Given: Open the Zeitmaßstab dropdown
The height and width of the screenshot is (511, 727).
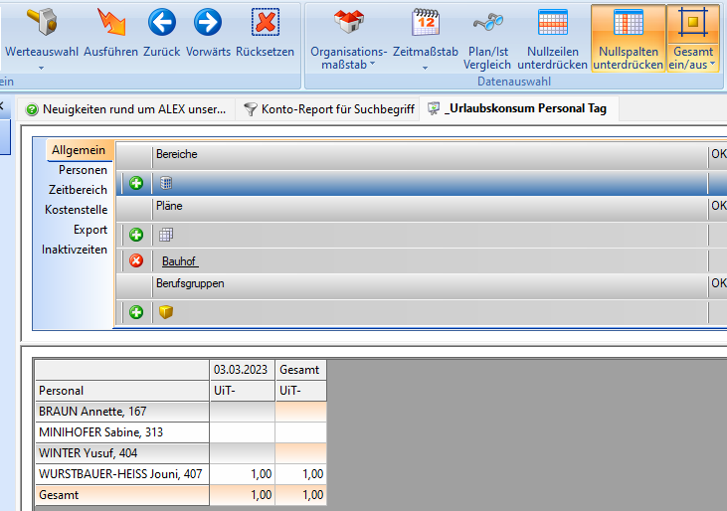Looking at the screenshot, I should [425, 67].
